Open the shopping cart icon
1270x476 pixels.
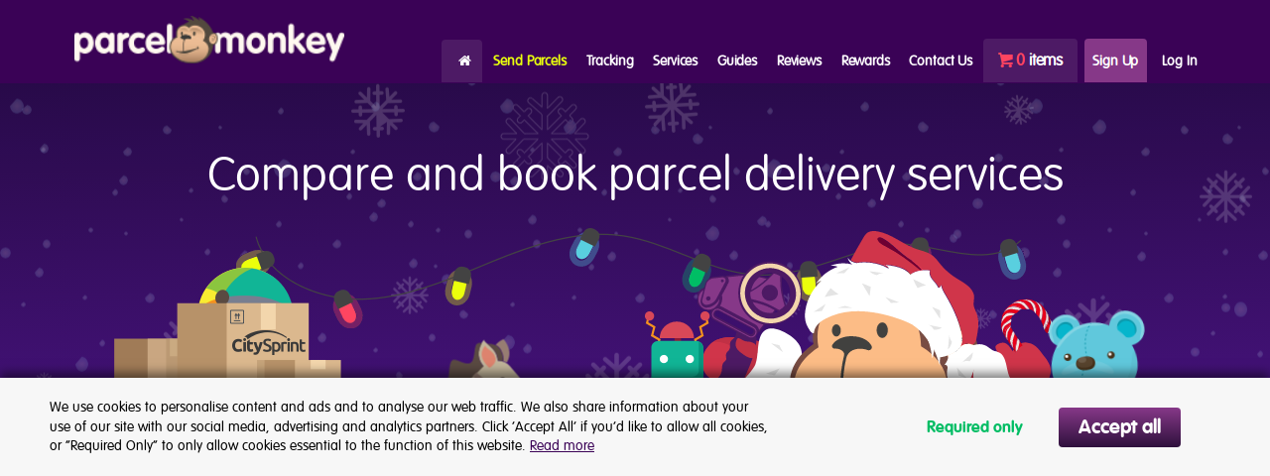[1005, 60]
